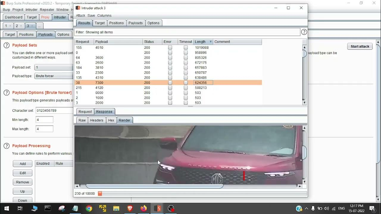Tick the Timeout checkbox for payload 2600
This screenshot has height=214, width=381.
[x=186, y=63]
